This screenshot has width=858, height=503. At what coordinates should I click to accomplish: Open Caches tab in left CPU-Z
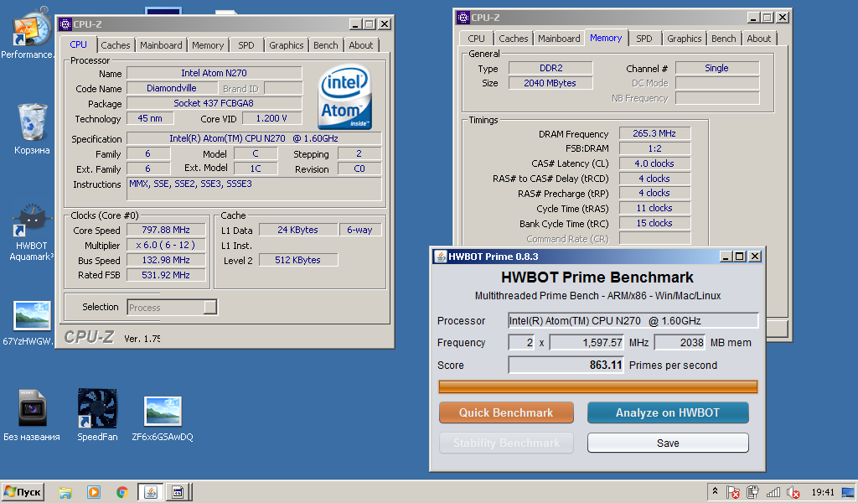pos(116,45)
